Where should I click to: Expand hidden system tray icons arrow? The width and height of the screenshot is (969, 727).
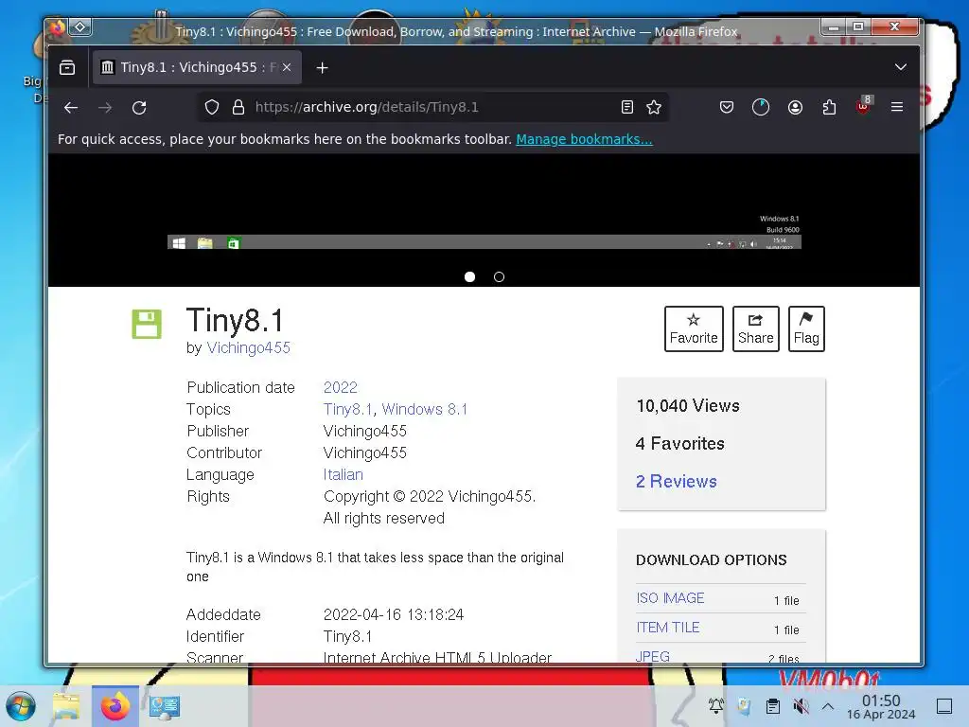click(828, 706)
